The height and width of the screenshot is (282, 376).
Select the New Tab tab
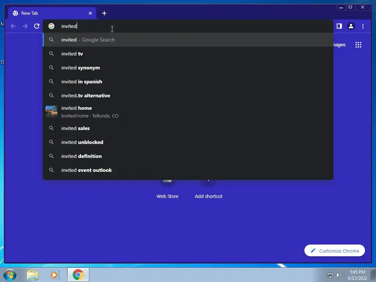[x=52, y=13]
